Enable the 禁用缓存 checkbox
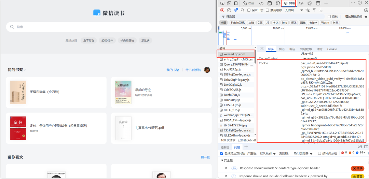 267,10
